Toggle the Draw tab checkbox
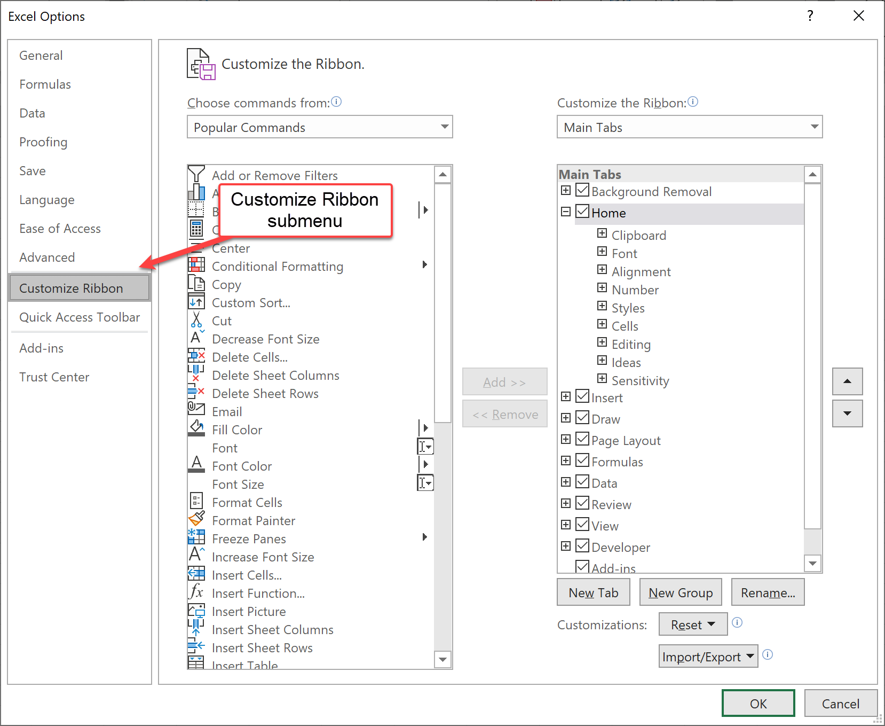 [582, 418]
